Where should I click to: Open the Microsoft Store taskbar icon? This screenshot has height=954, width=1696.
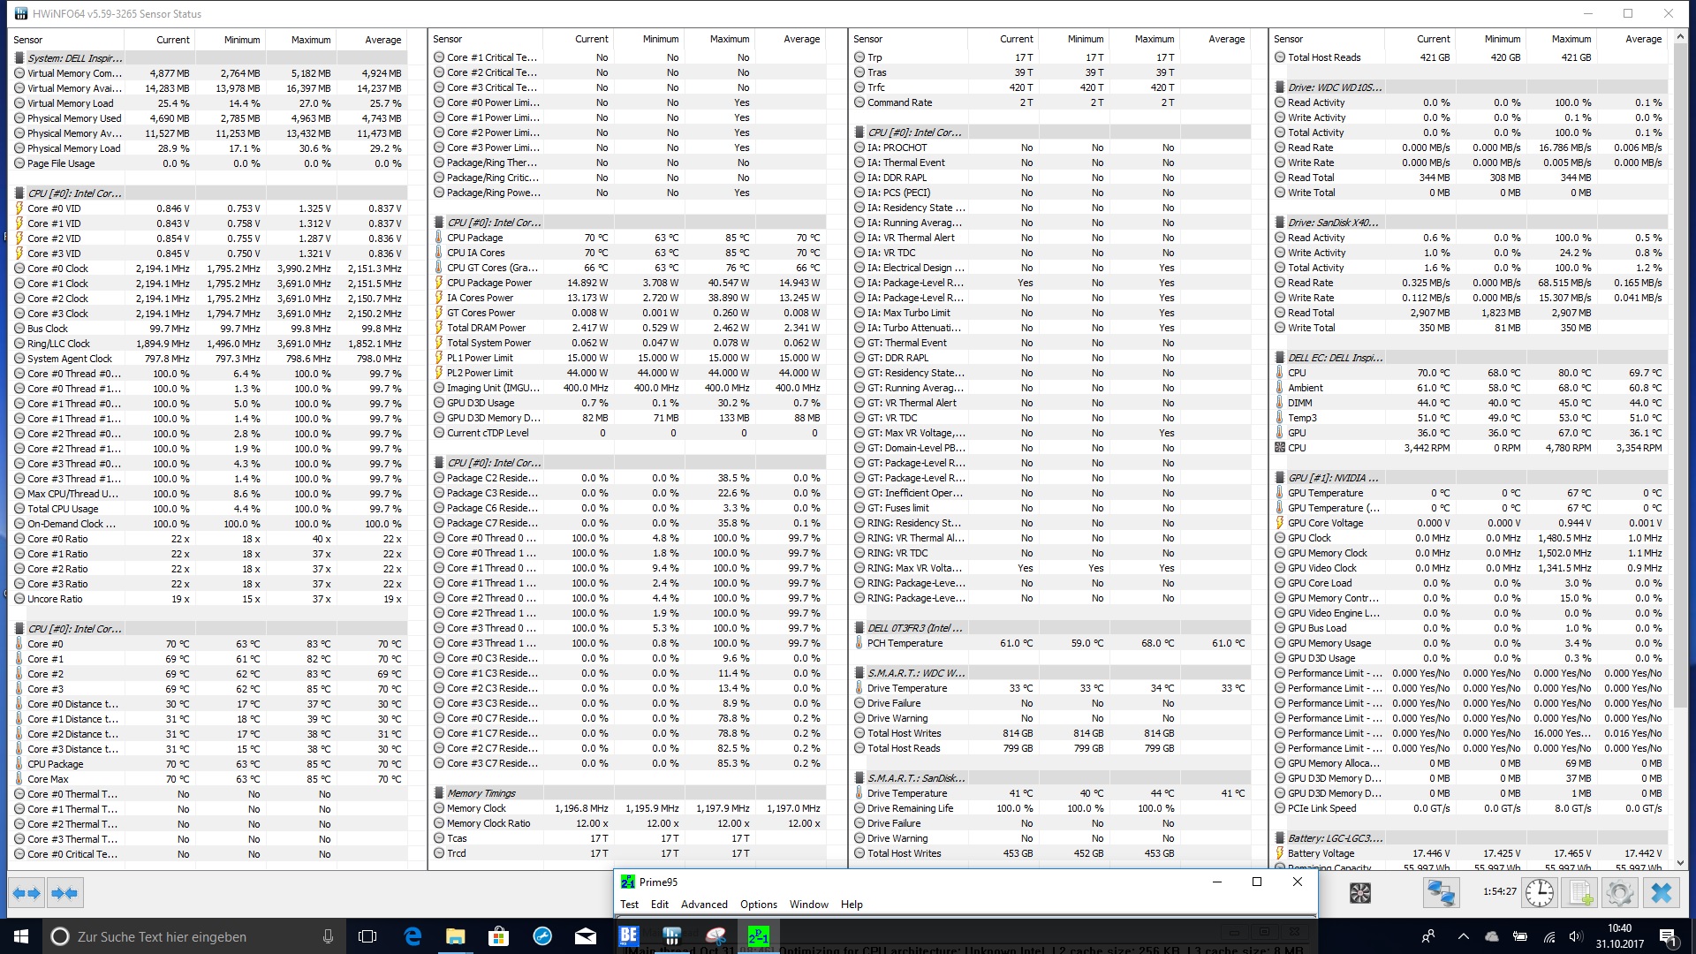pyautogui.click(x=499, y=936)
